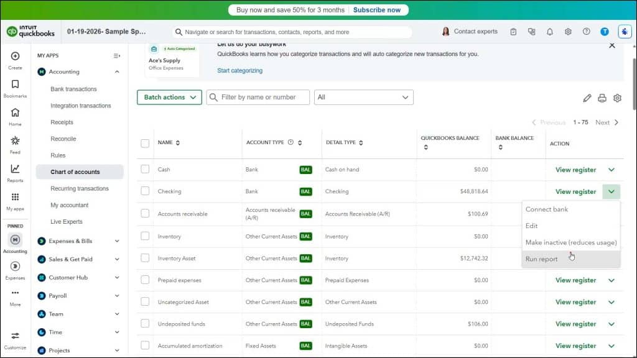This screenshot has width=637, height=358.
Task: Print the chart of accounts list
Action: (602, 98)
